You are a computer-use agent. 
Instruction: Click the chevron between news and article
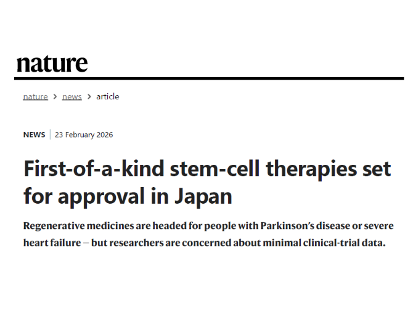pos(89,97)
